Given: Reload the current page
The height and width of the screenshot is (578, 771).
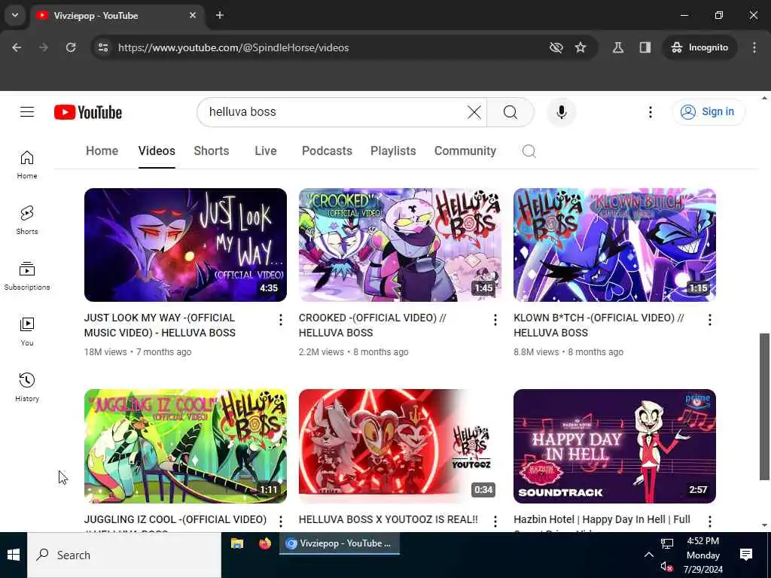Looking at the screenshot, I should (x=71, y=47).
